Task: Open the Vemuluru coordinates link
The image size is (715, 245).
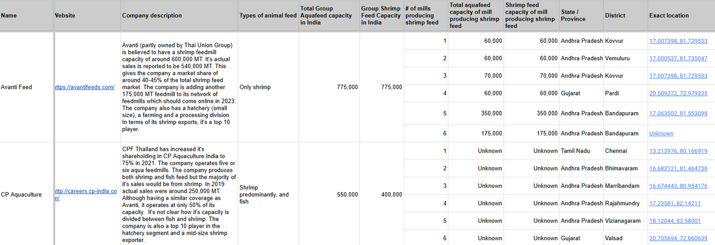Action: tap(678, 58)
